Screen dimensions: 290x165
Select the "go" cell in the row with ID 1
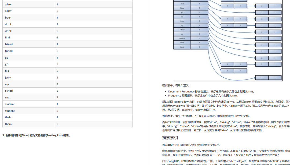click(x=28, y=58)
